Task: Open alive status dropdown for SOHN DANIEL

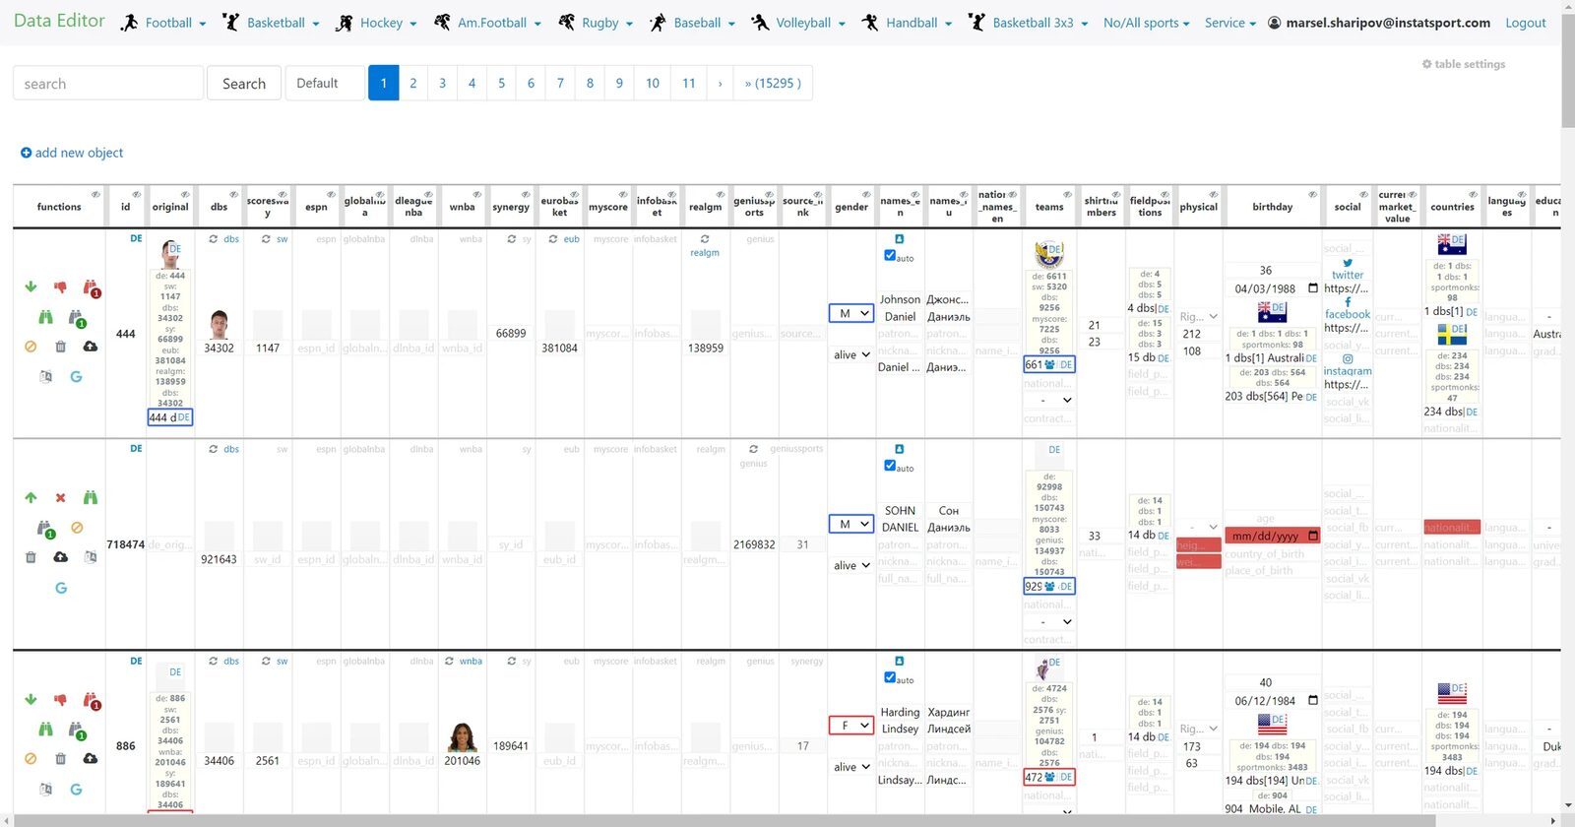Action: (851, 566)
